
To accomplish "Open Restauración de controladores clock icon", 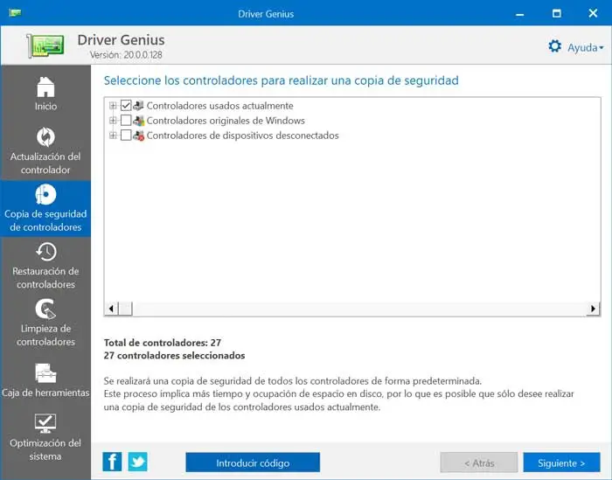I will pos(46,252).
